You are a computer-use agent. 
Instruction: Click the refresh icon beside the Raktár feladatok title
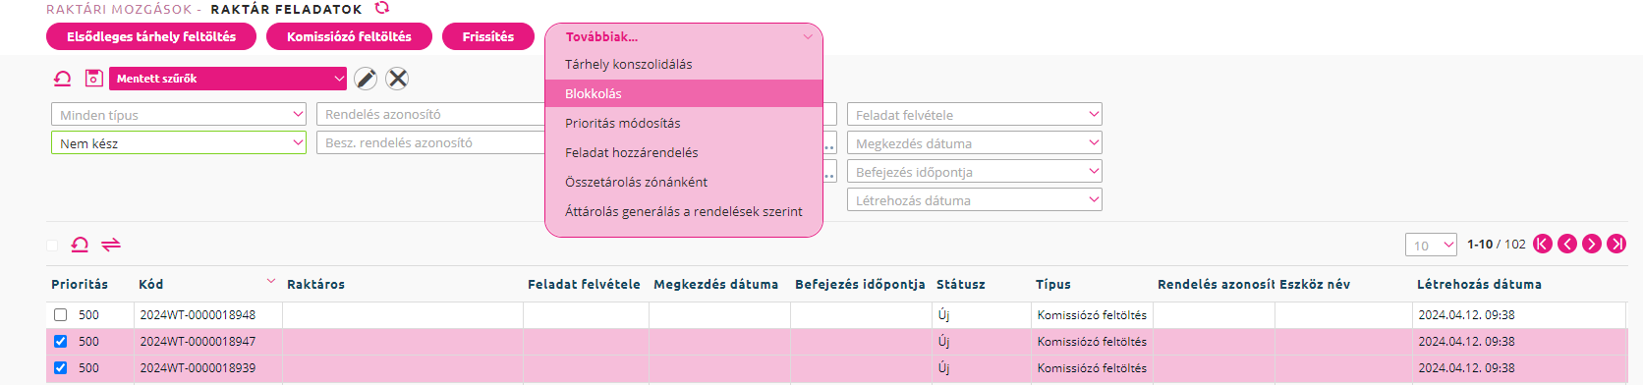[382, 8]
